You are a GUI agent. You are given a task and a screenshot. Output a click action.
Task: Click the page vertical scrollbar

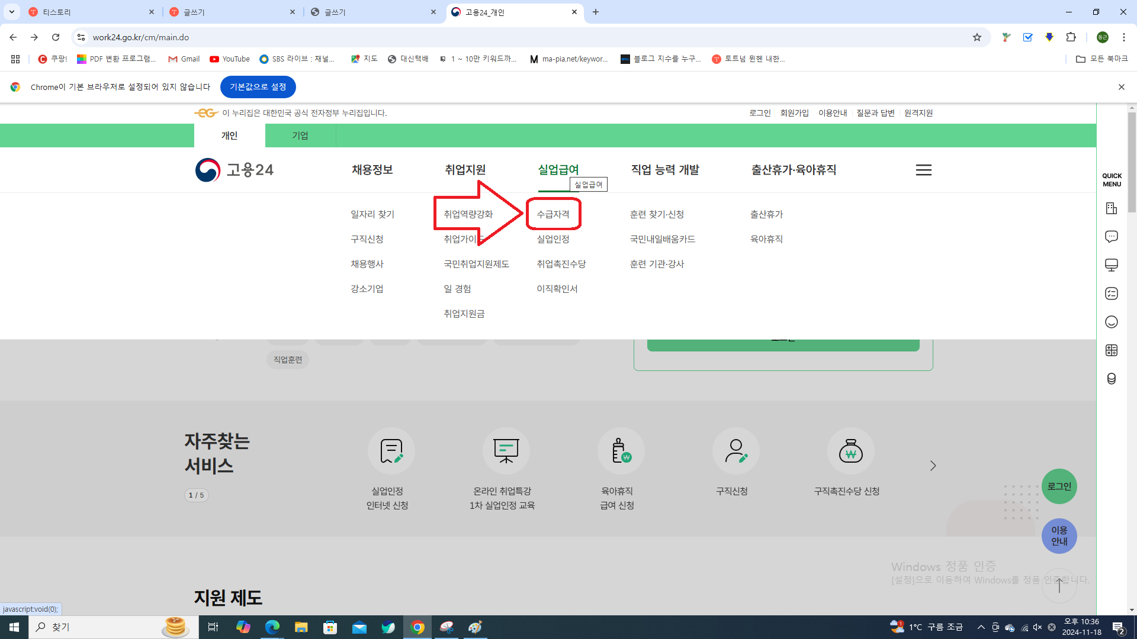coord(1132,355)
